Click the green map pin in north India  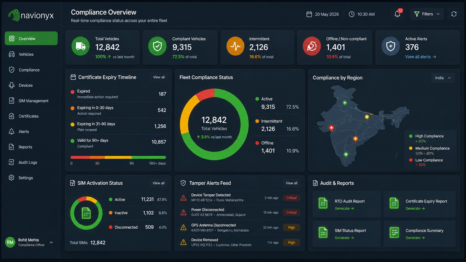click(345, 103)
